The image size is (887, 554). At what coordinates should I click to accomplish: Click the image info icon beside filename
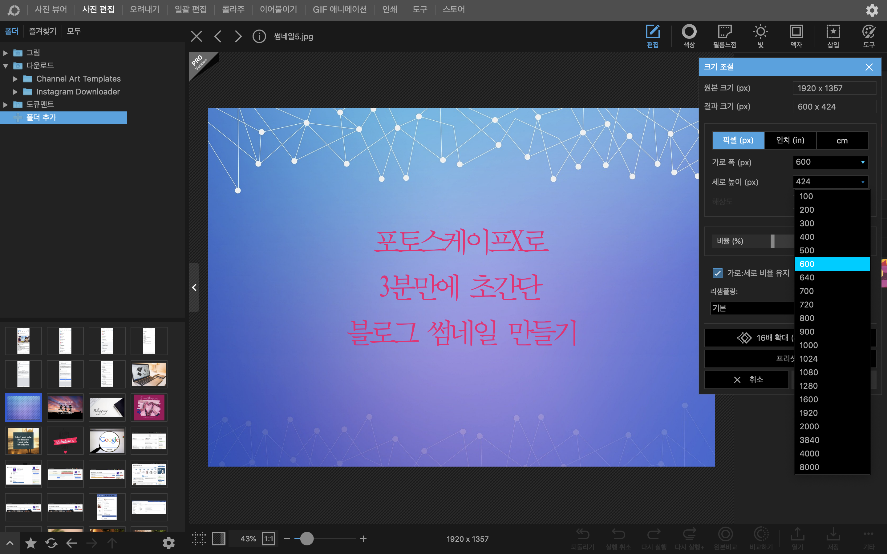(259, 36)
